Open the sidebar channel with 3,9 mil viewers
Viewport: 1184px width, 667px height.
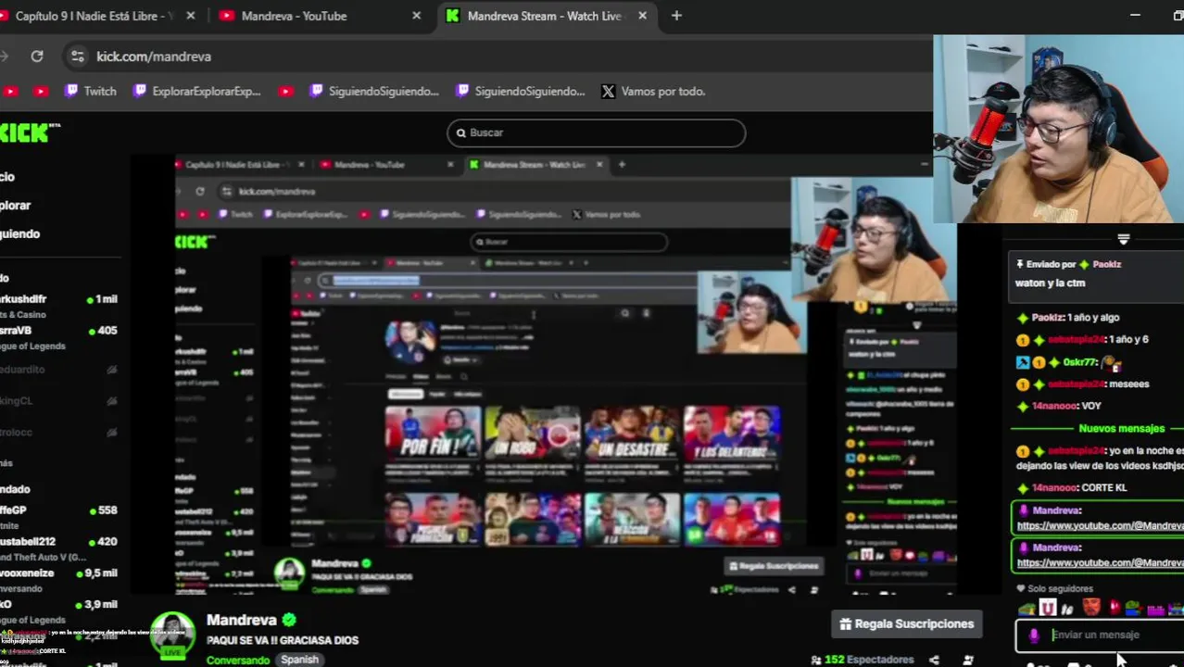pyautogui.click(x=58, y=611)
